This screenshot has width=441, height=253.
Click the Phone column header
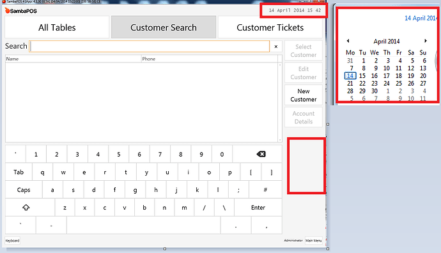(209, 59)
